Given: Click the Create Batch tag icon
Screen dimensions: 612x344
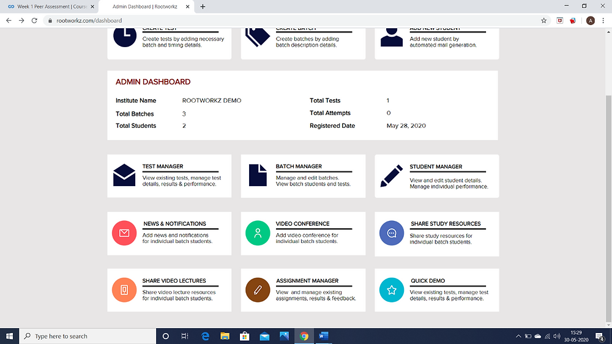Looking at the screenshot, I should coord(258,37).
